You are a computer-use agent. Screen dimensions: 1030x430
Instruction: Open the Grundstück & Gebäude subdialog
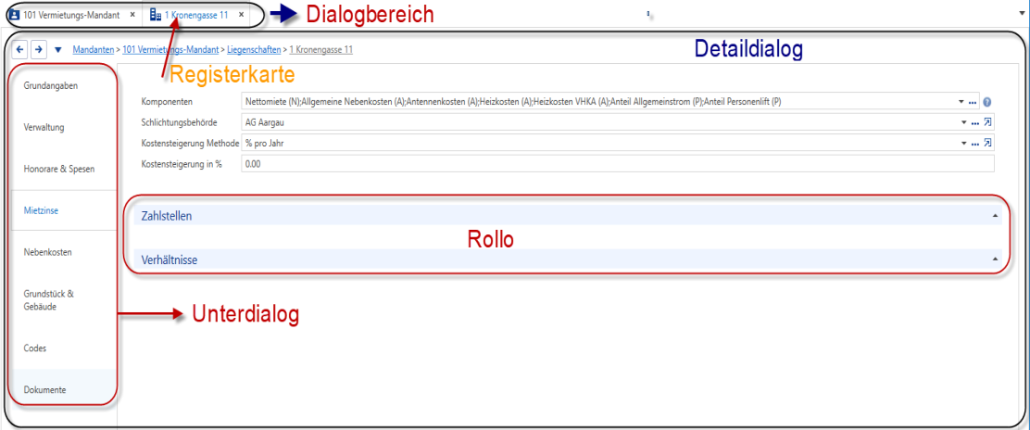pos(64,300)
